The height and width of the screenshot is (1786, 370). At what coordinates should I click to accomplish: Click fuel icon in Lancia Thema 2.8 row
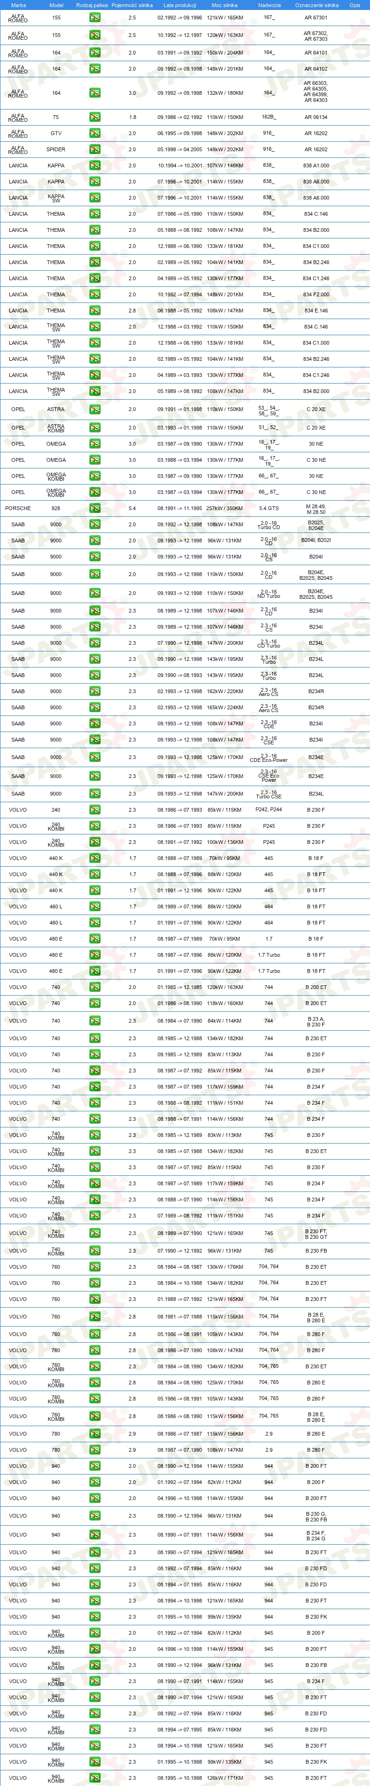(x=95, y=311)
